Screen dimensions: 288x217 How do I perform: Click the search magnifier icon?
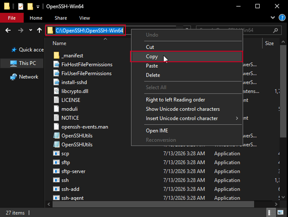tap(275, 30)
